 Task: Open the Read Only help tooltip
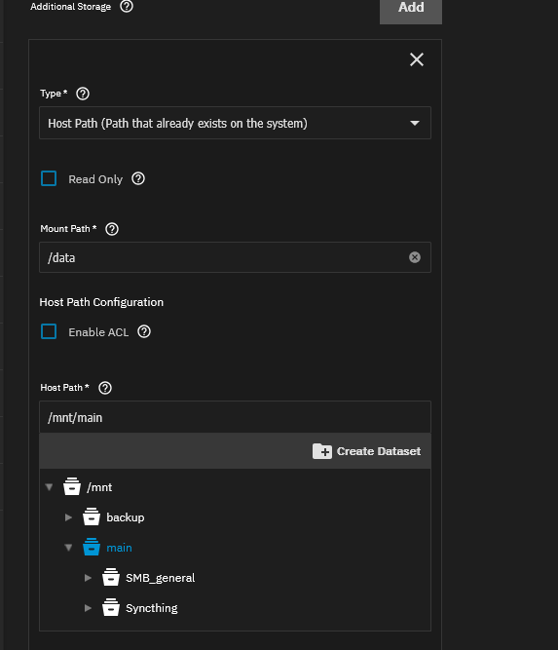(138, 178)
